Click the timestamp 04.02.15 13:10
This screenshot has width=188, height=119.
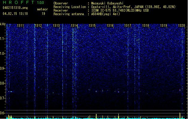click(x=15, y=14)
